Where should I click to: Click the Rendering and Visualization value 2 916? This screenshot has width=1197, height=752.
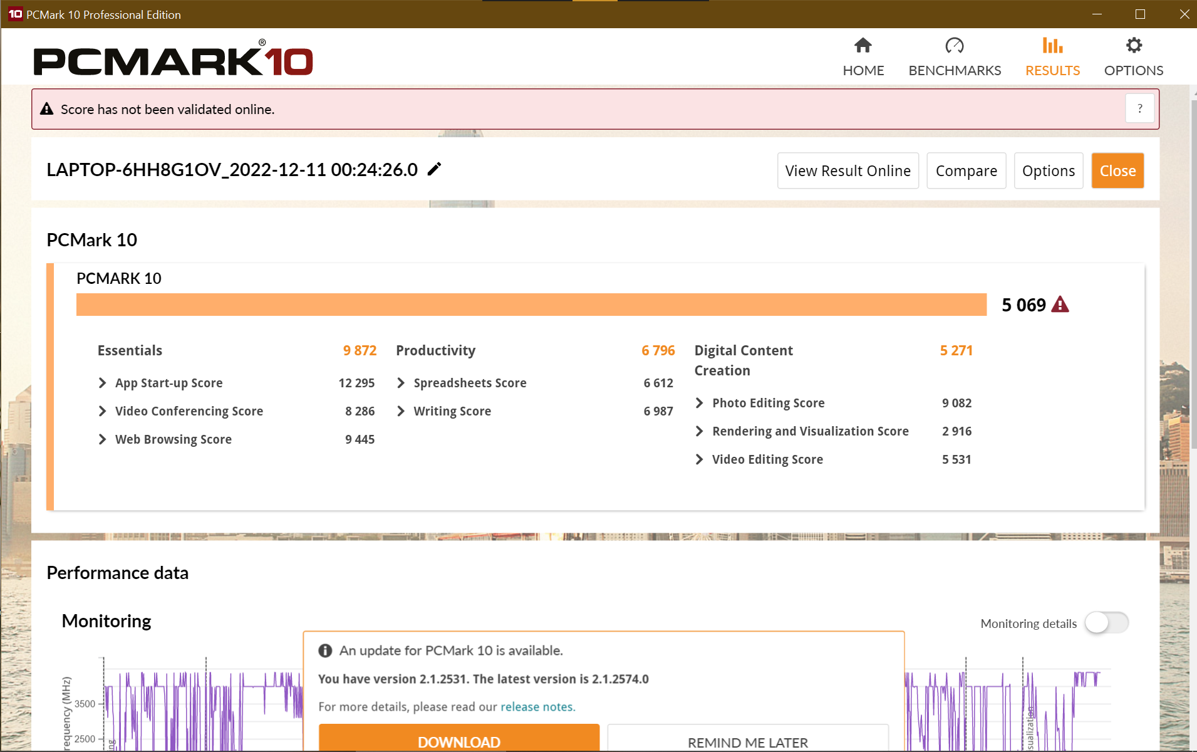pyautogui.click(x=957, y=431)
